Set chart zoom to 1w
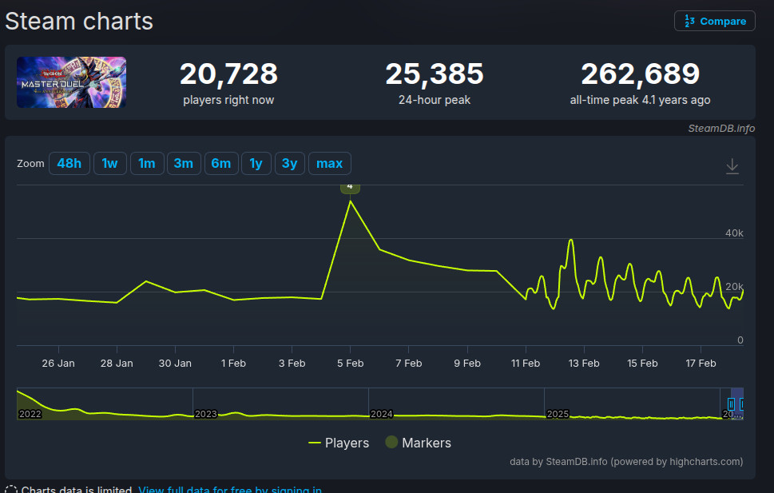Image resolution: width=774 pixels, height=493 pixels. click(109, 164)
